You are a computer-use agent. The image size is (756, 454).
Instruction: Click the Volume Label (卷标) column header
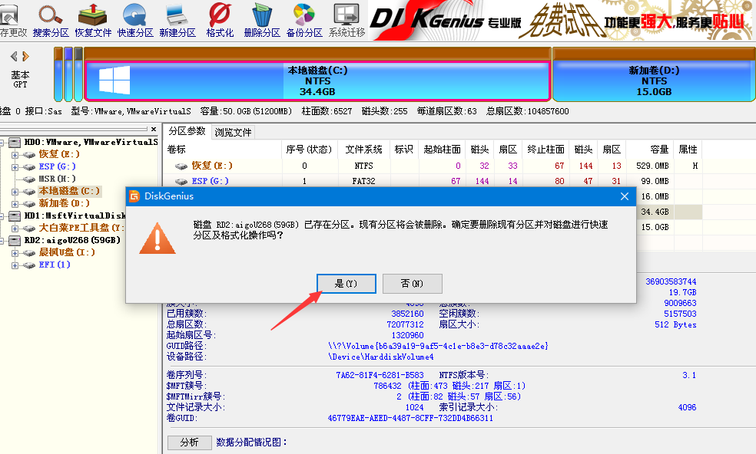pos(223,150)
